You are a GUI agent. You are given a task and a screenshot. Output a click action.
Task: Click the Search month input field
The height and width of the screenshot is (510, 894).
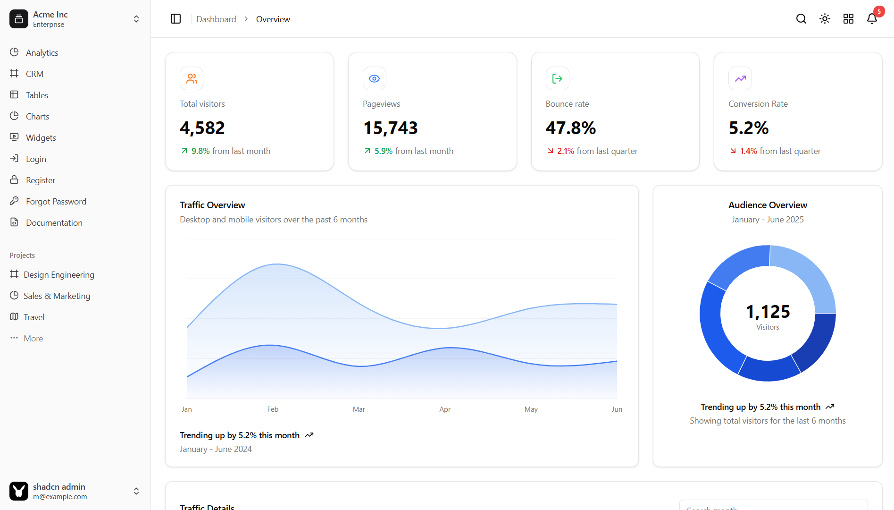tap(773, 506)
